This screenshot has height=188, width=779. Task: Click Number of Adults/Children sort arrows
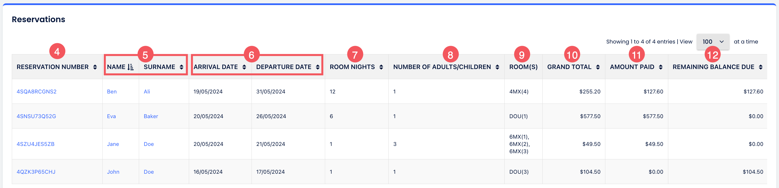497,67
